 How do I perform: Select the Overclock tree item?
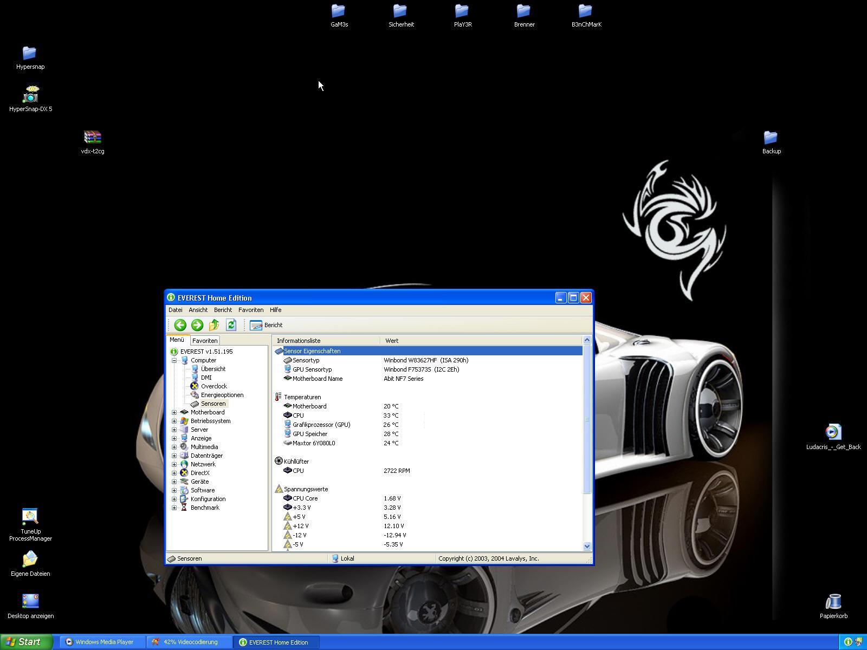pyautogui.click(x=214, y=386)
